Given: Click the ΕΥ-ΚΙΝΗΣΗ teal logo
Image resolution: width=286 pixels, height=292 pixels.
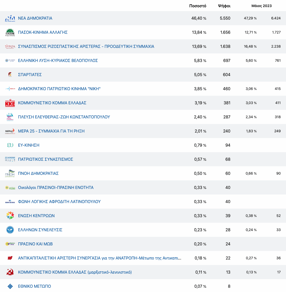Looking at the screenshot, I should click(10, 145).
